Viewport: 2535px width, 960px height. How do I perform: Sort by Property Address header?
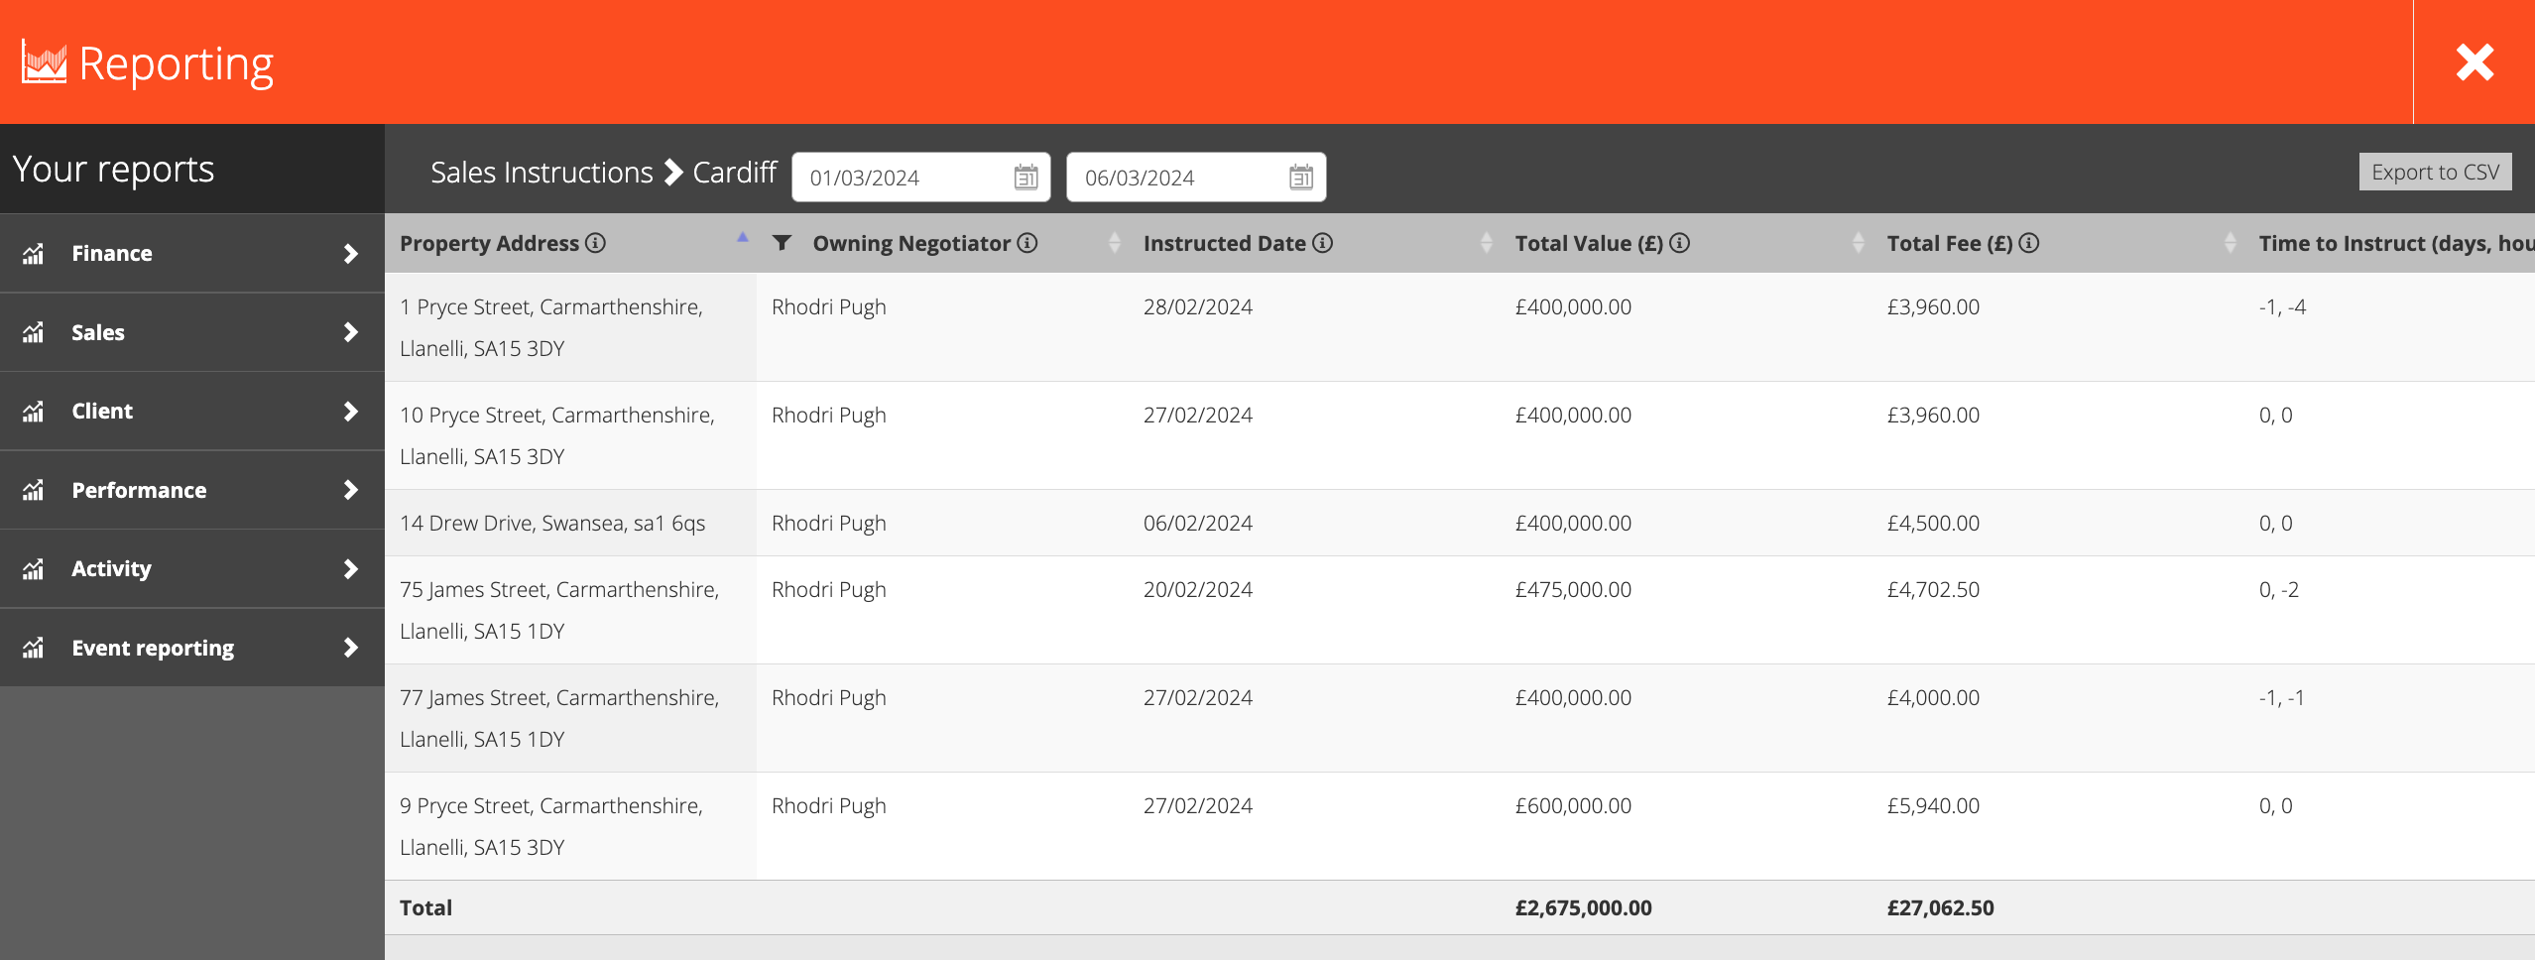(x=489, y=243)
